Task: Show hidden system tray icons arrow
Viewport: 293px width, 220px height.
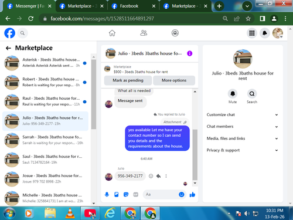Action: pyautogui.click(x=229, y=214)
